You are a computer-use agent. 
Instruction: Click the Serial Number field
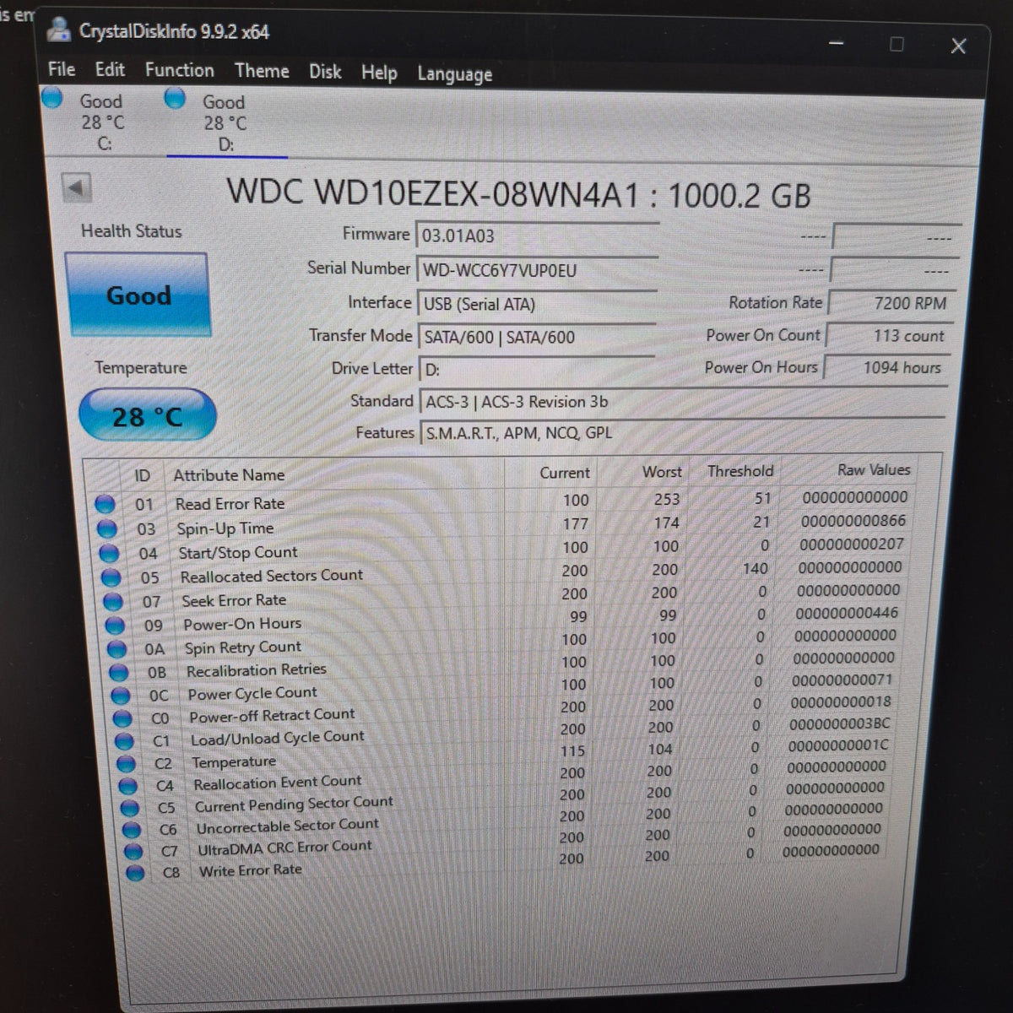tap(537, 270)
